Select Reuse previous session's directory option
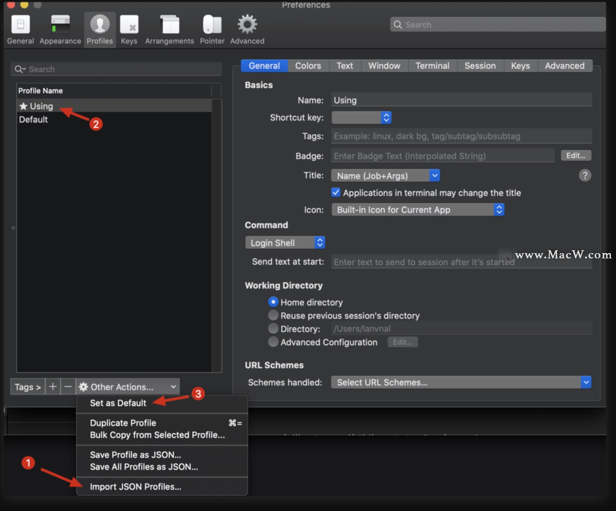Viewport: 616px width, 511px height. click(x=273, y=315)
